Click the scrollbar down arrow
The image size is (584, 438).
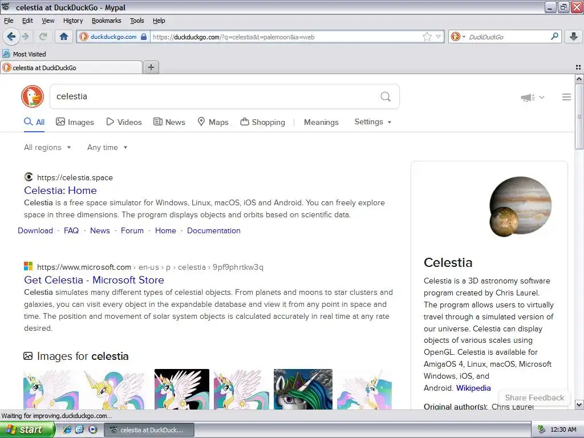579,404
